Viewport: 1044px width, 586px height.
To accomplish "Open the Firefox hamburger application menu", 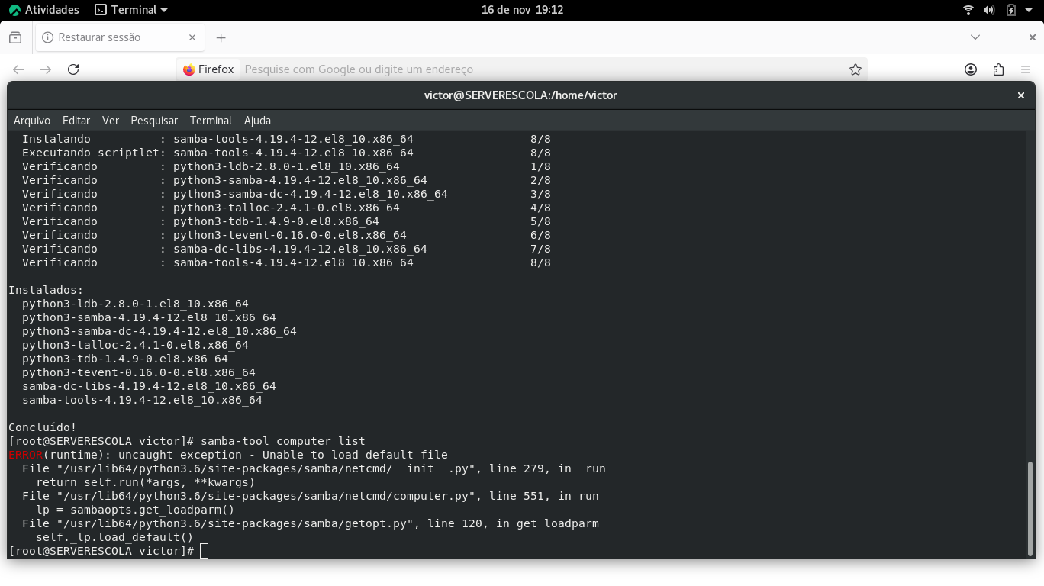I will 1026,69.
